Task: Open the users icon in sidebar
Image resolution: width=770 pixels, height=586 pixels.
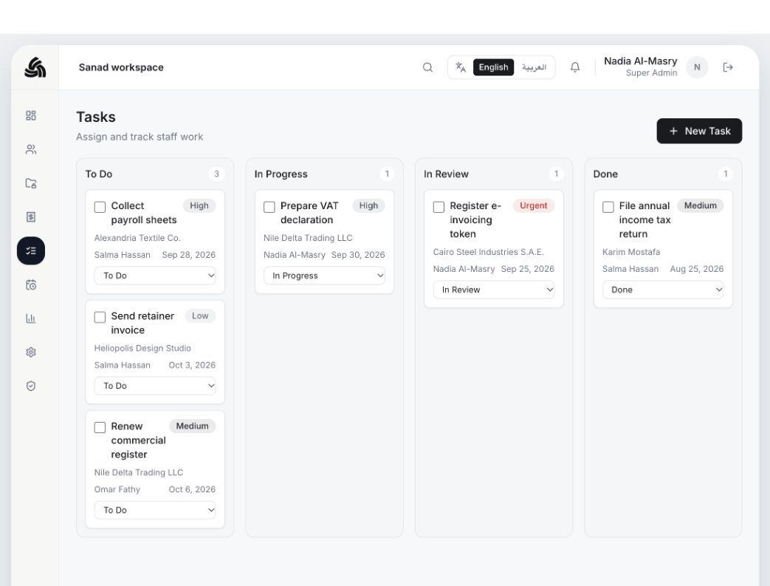Action: click(31, 149)
